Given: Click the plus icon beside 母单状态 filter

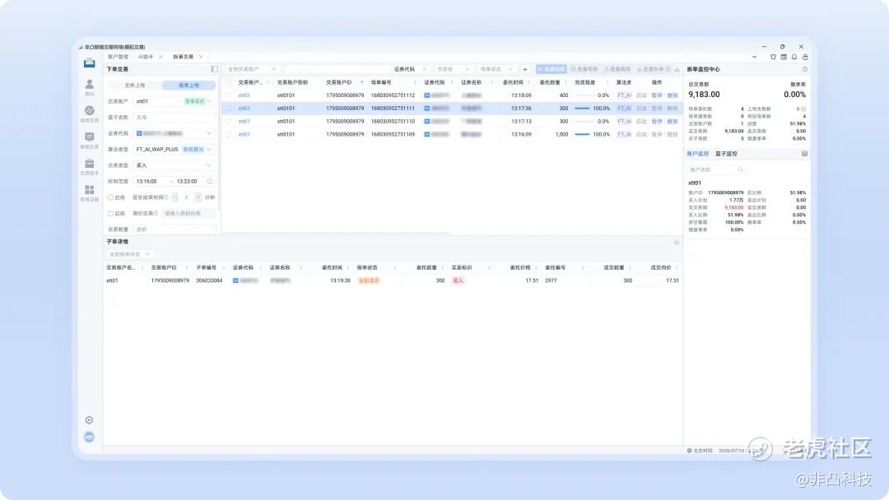Looking at the screenshot, I should click(x=525, y=69).
